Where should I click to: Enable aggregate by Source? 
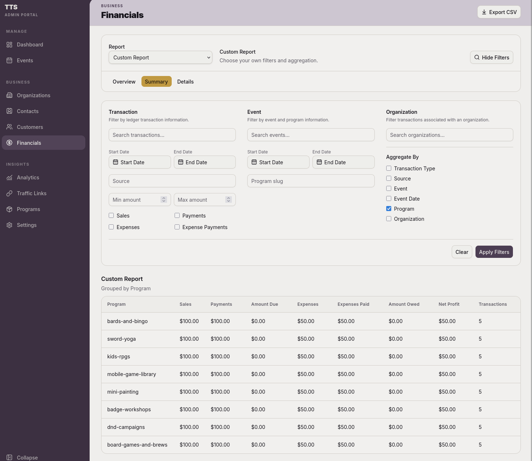[x=389, y=178]
